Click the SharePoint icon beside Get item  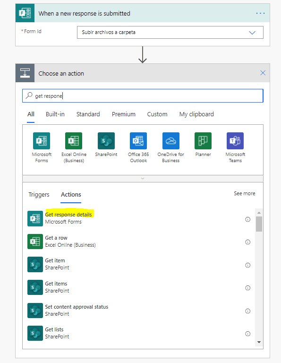pos(35,264)
